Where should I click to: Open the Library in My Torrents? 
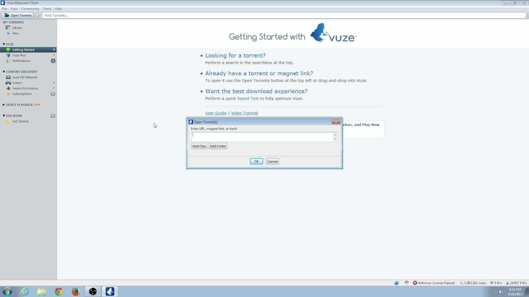(x=17, y=28)
